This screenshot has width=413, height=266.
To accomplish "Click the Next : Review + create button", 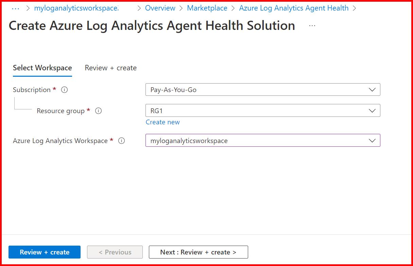I will coord(199,252).
